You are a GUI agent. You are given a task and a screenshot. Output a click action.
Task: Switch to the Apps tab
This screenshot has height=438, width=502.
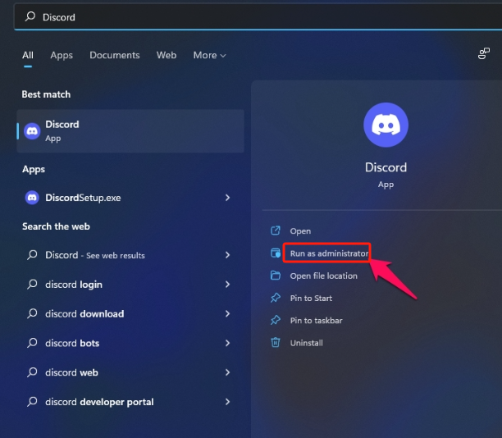(62, 55)
